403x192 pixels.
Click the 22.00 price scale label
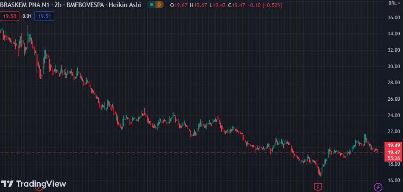tap(394, 131)
